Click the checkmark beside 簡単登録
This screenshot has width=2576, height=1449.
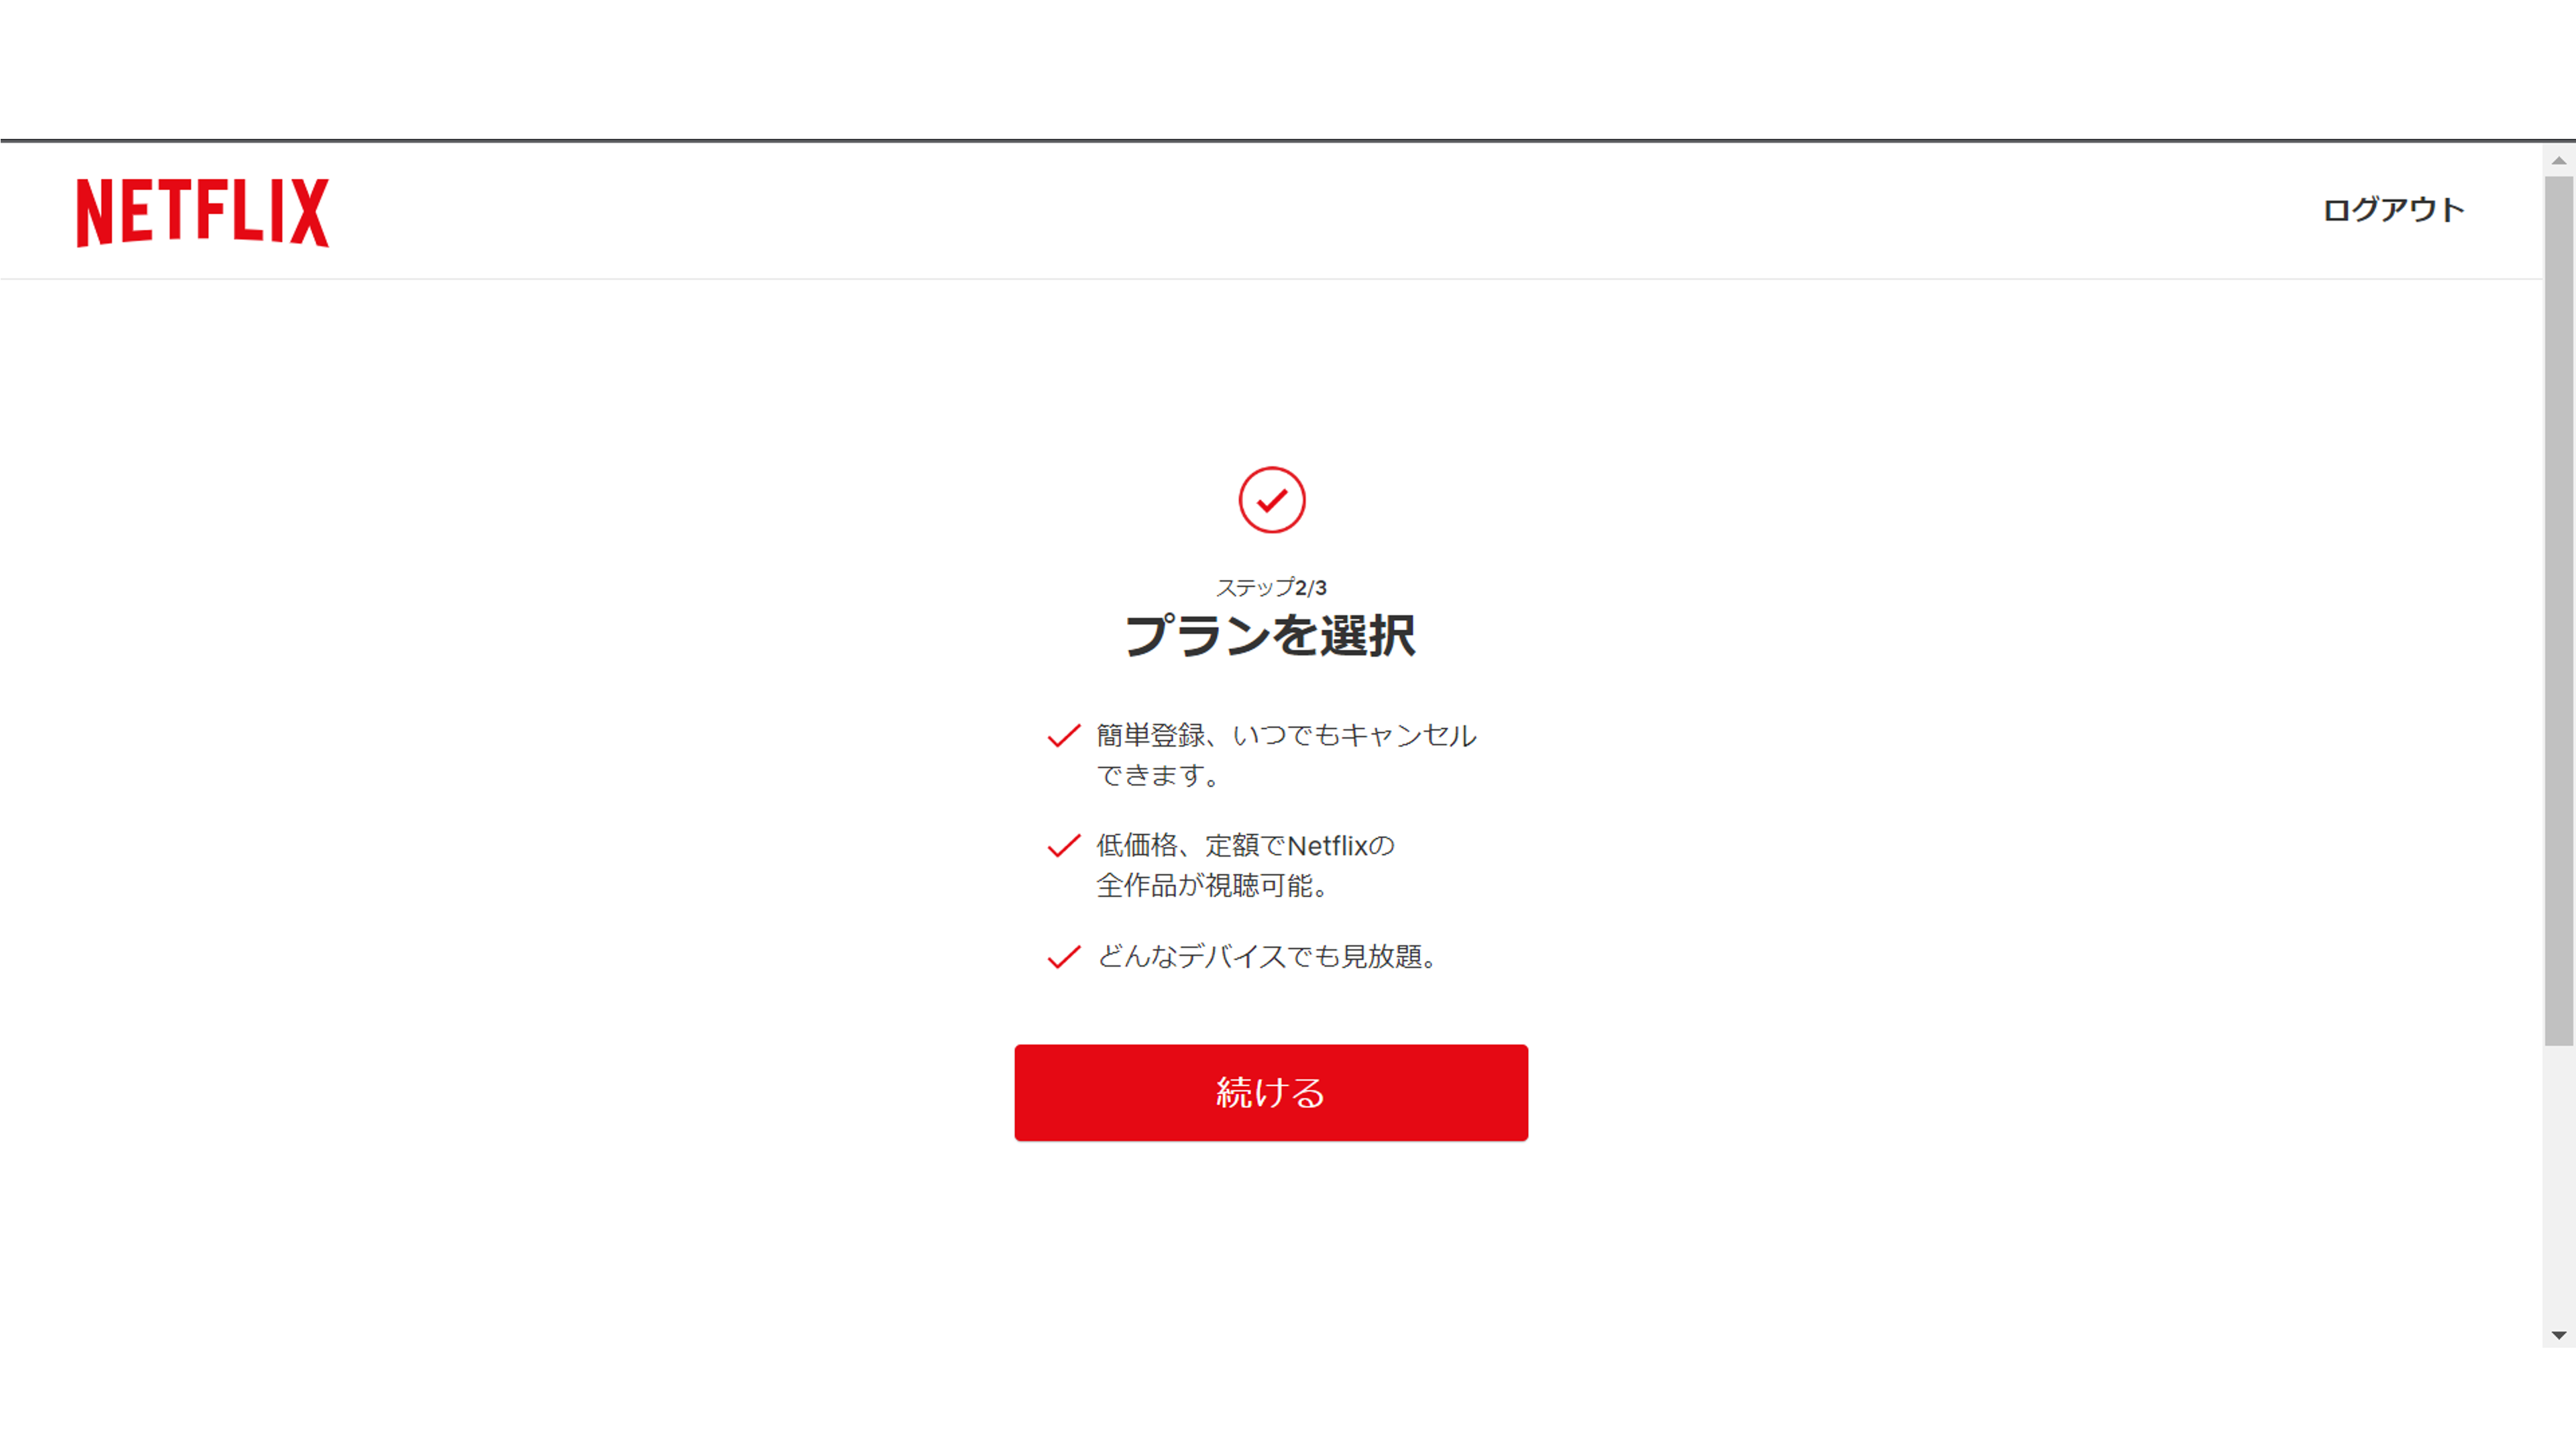[1063, 736]
